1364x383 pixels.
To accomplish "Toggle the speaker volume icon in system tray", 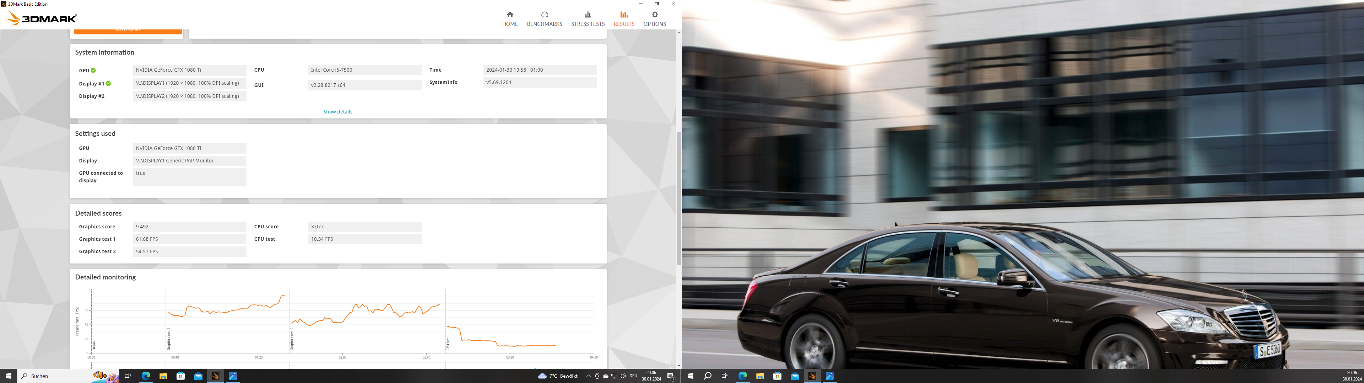I will (623, 376).
